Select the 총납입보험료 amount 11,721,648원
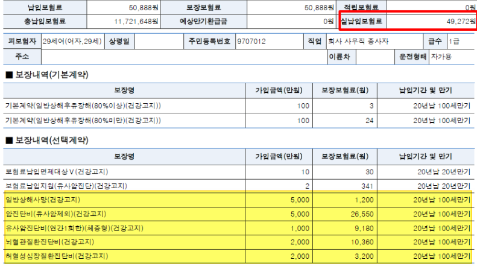The image size is (477, 266). [136, 22]
